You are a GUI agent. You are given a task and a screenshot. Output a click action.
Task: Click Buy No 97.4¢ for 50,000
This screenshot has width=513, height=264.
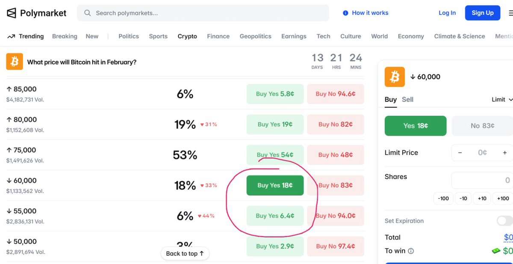[336, 246]
